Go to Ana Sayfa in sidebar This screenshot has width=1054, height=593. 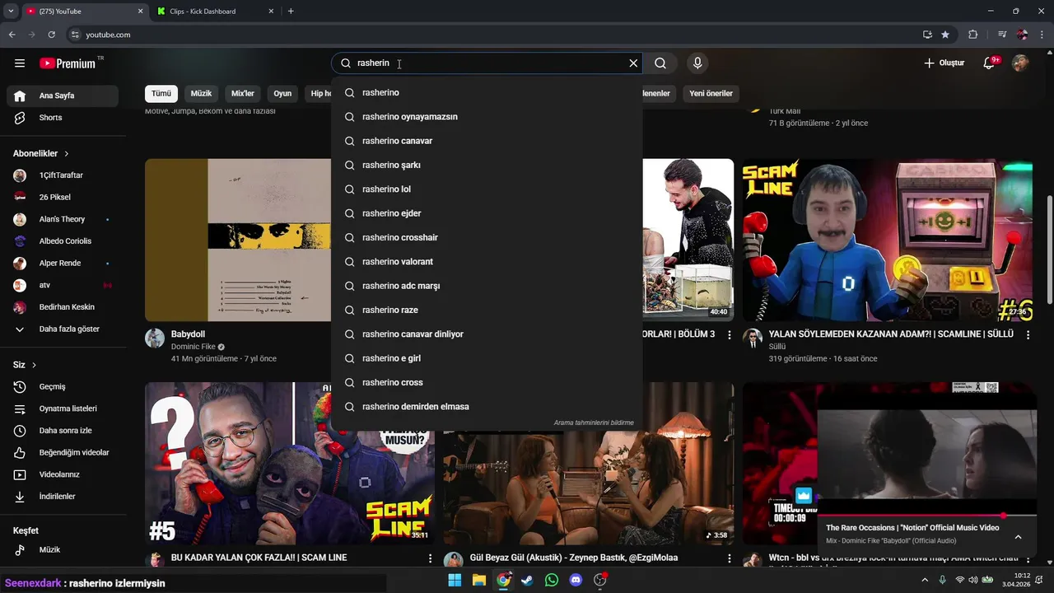click(63, 96)
